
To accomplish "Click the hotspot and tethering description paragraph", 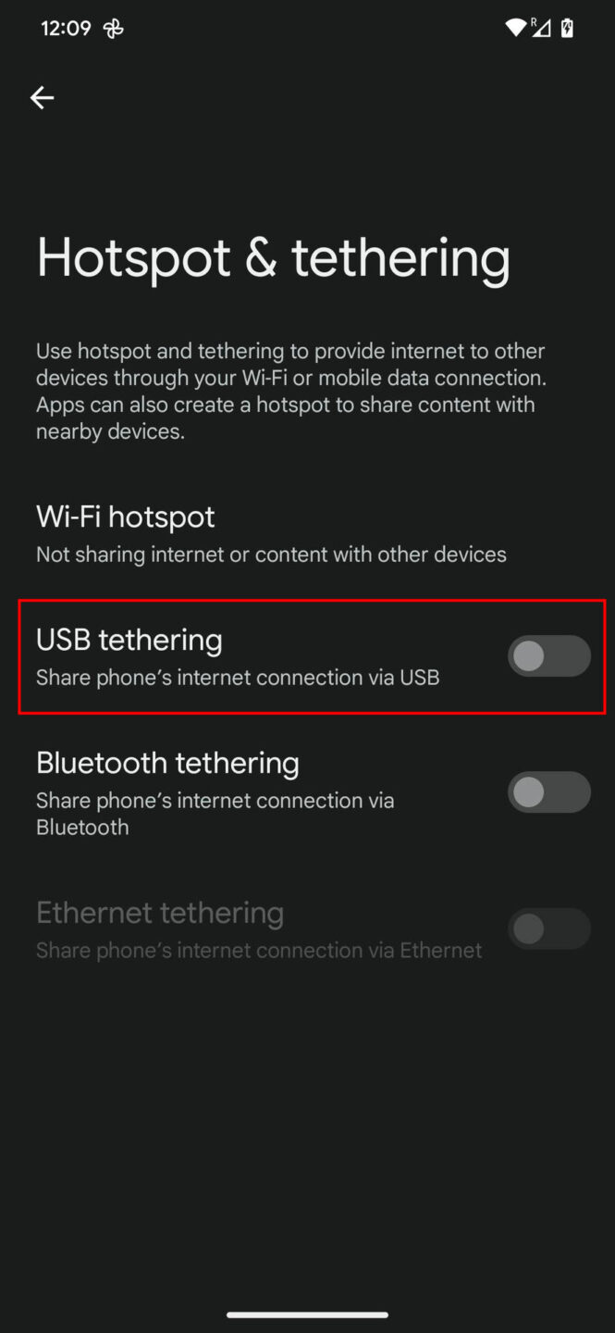I will (x=291, y=392).
